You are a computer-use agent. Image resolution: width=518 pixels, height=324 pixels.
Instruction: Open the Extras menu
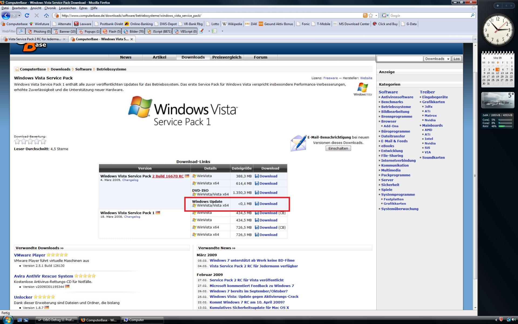pos(83,8)
